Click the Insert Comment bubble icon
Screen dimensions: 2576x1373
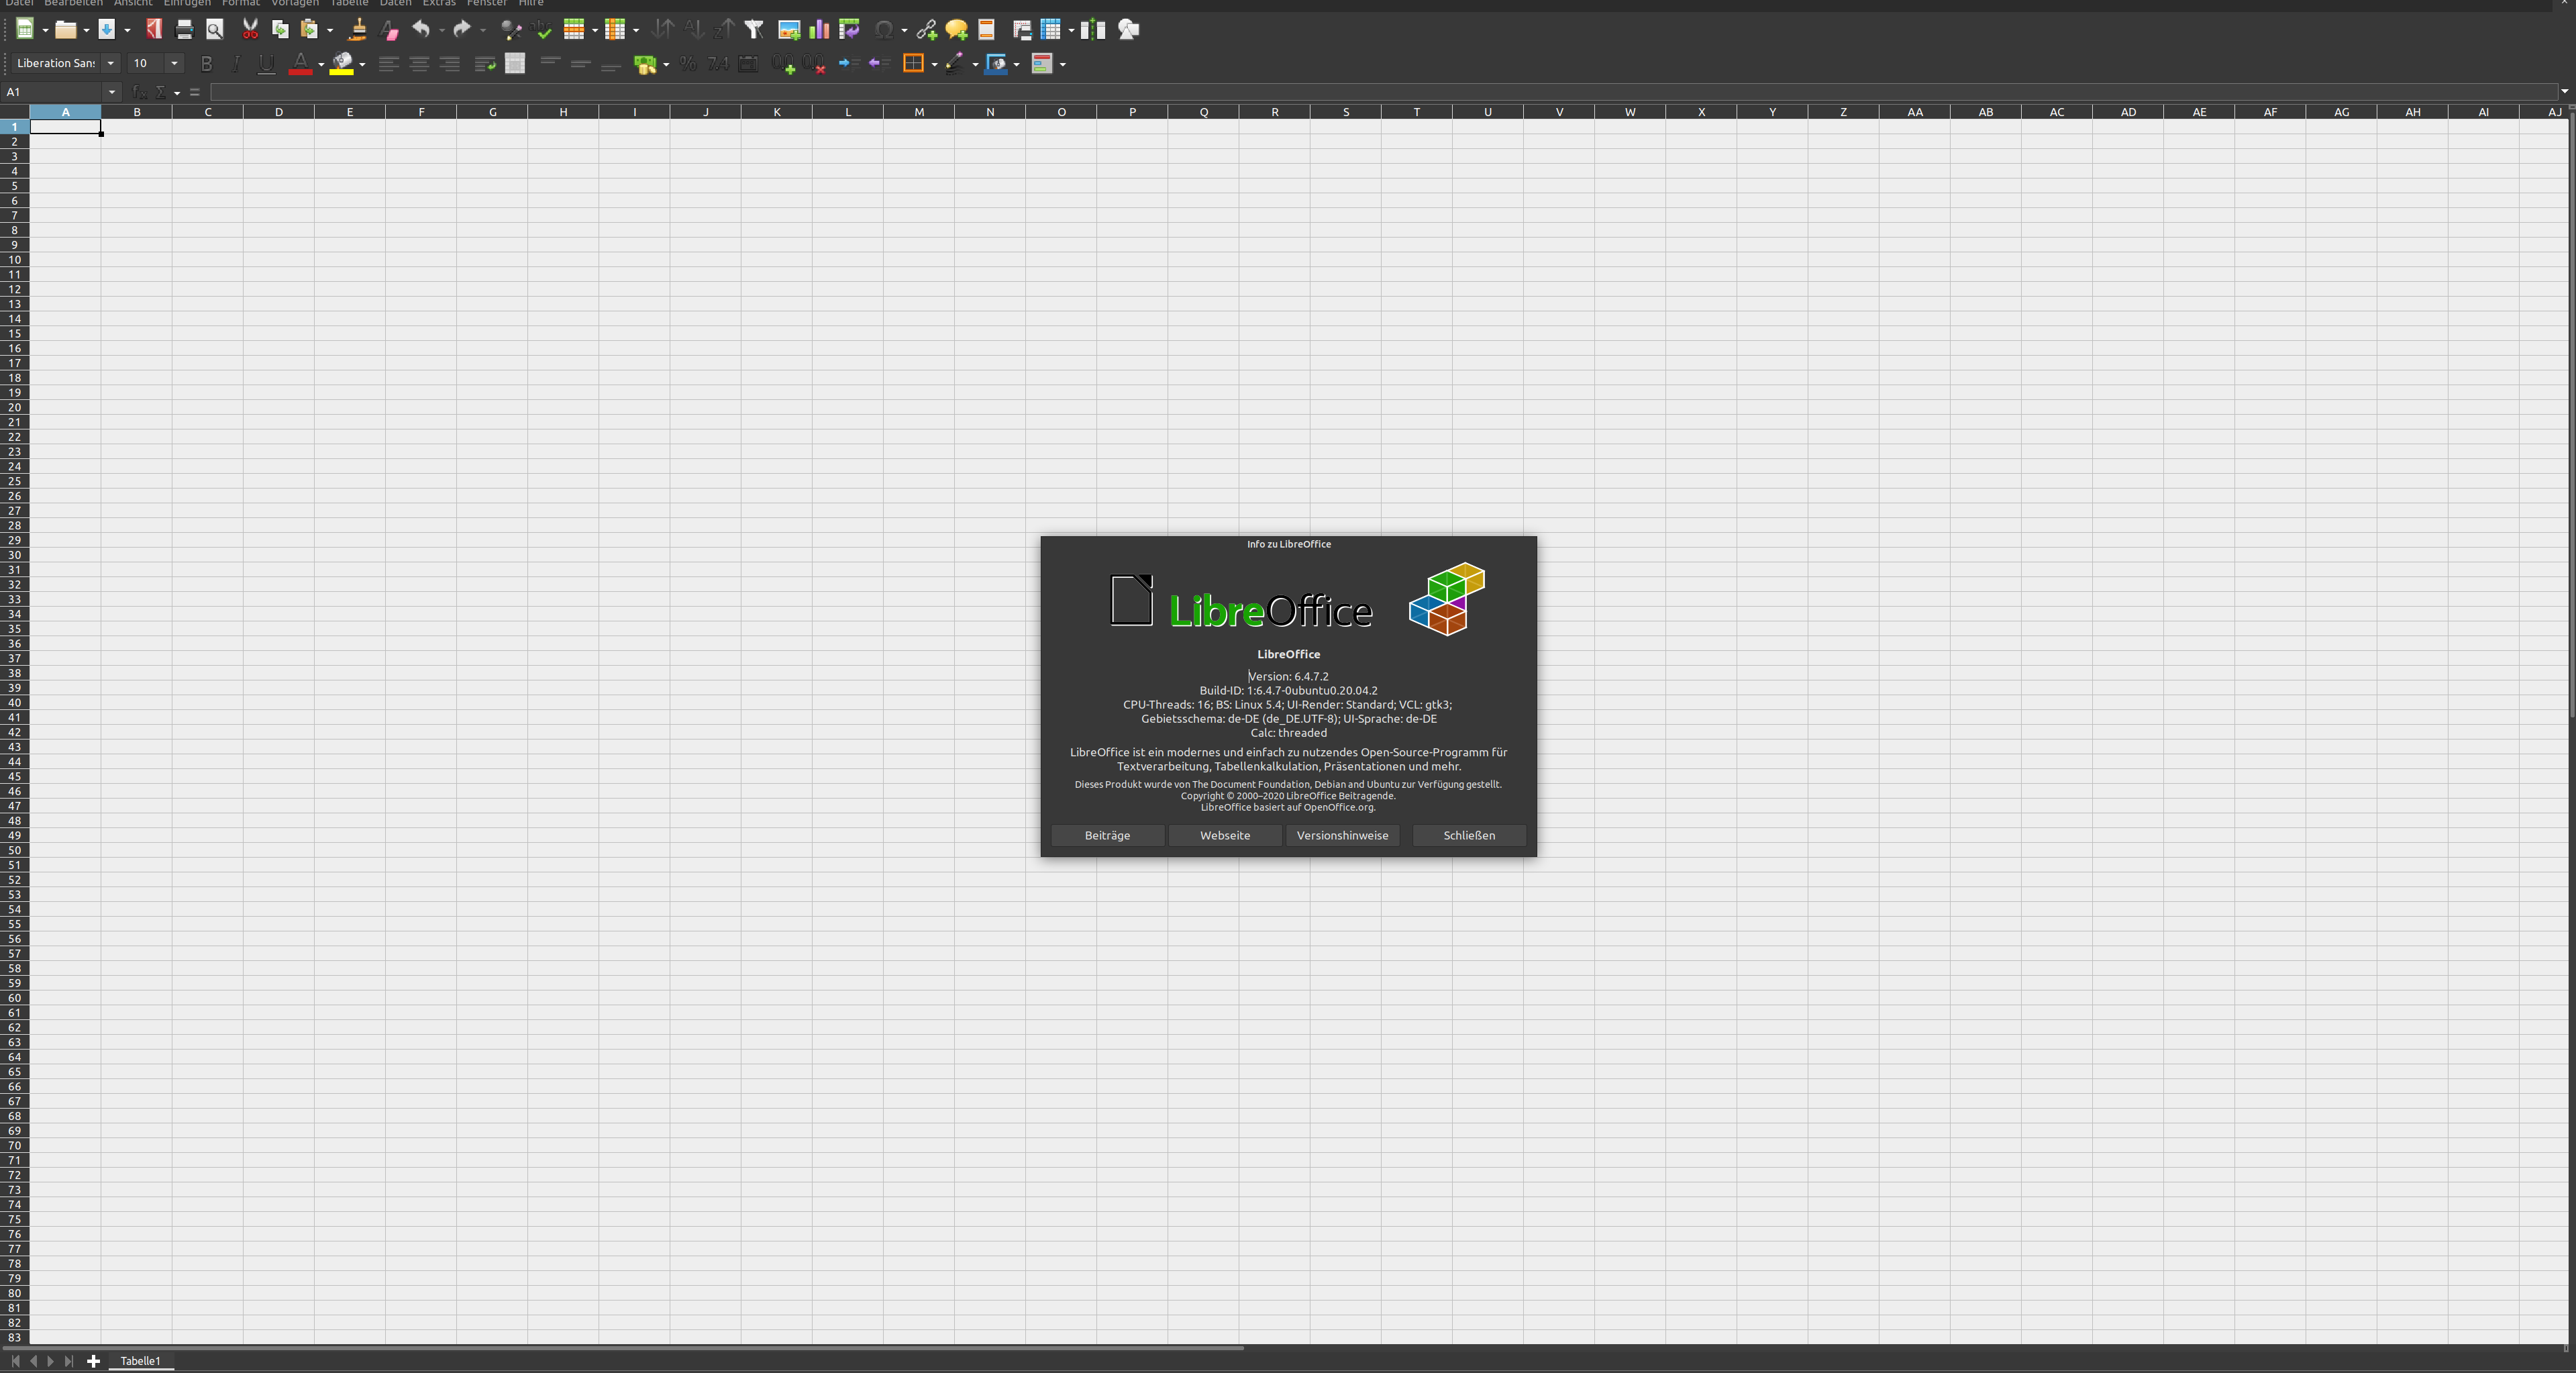point(956,29)
